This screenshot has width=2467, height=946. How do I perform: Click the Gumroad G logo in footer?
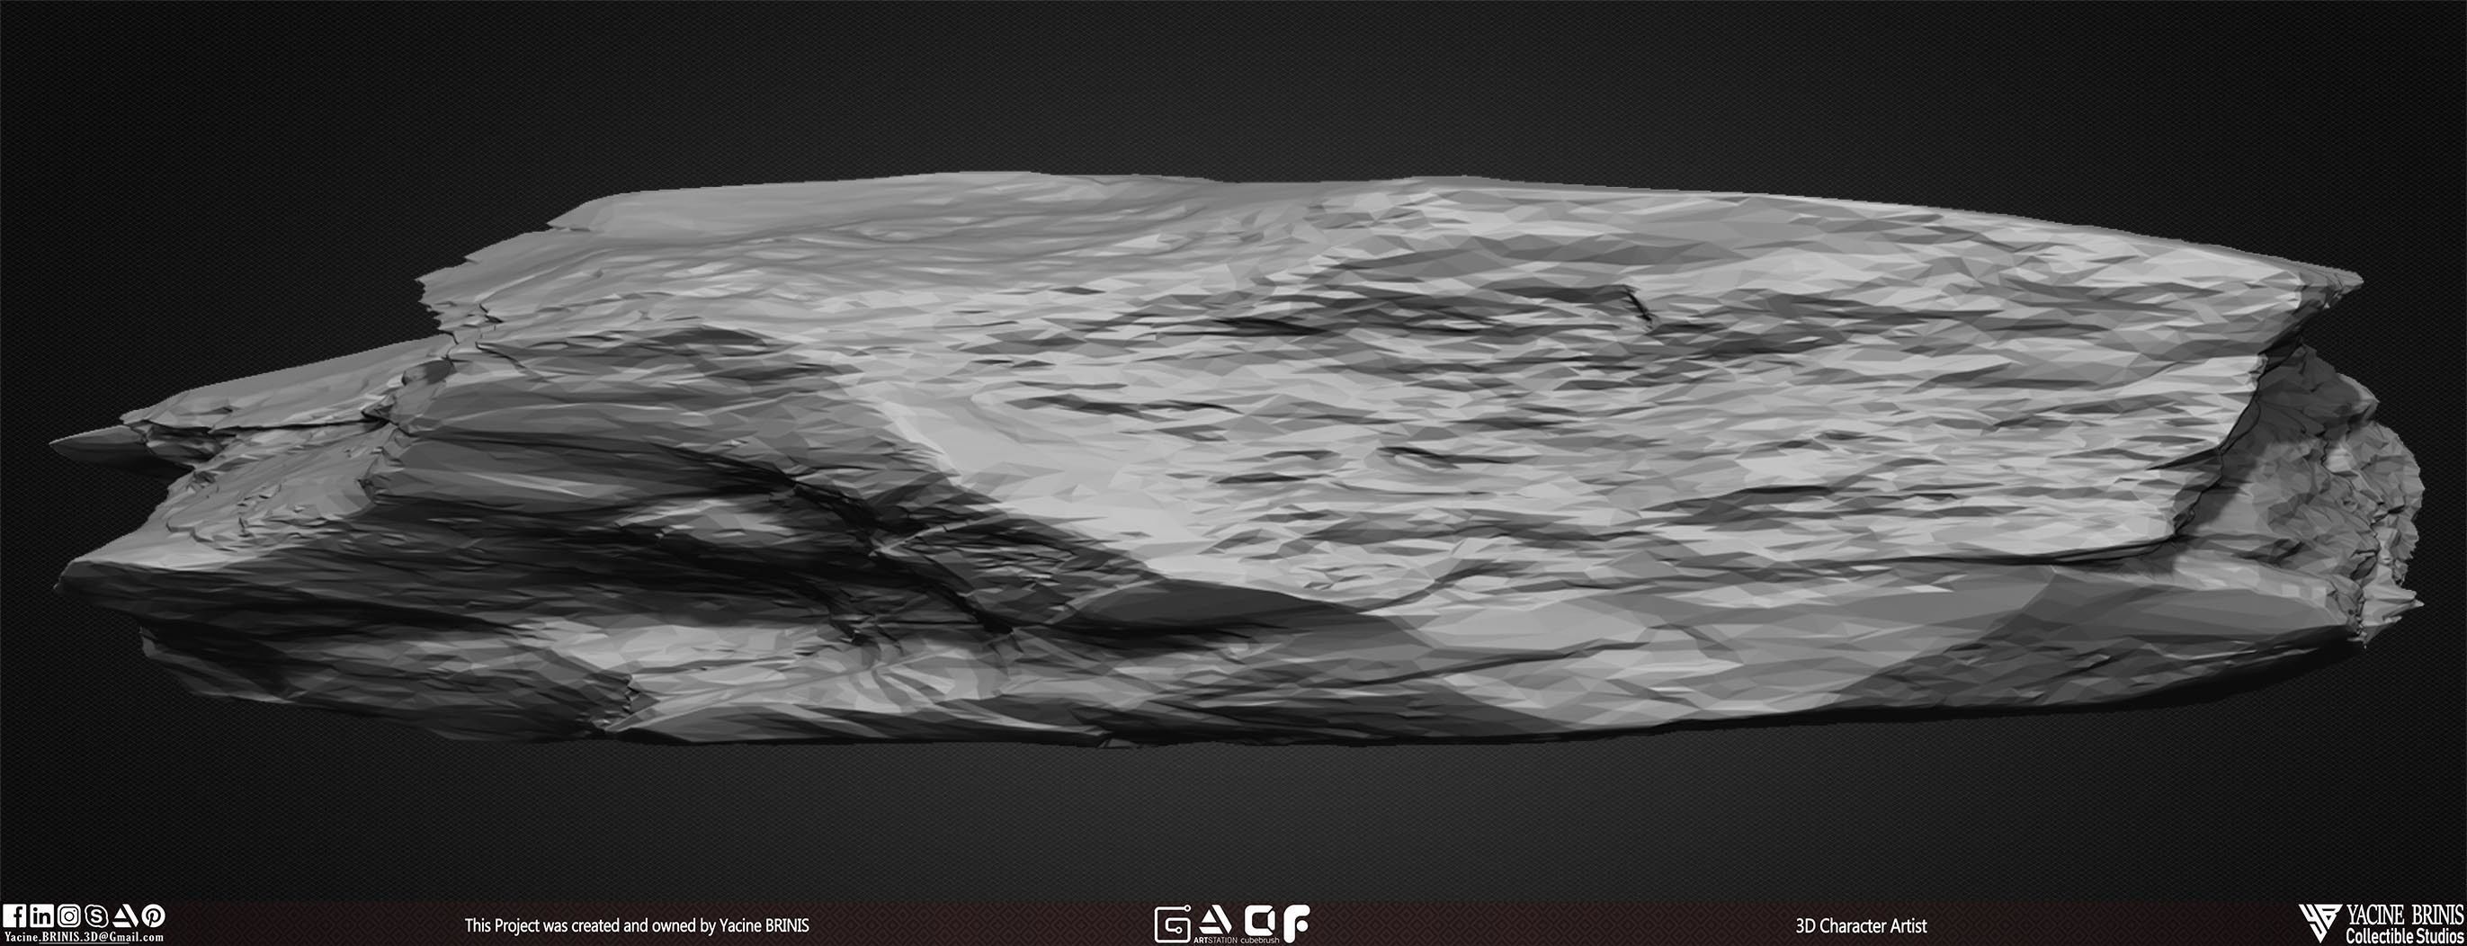click(x=1173, y=925)
